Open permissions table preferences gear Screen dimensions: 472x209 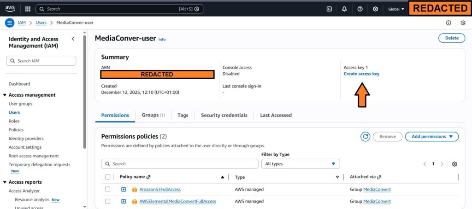click(454, 164)
